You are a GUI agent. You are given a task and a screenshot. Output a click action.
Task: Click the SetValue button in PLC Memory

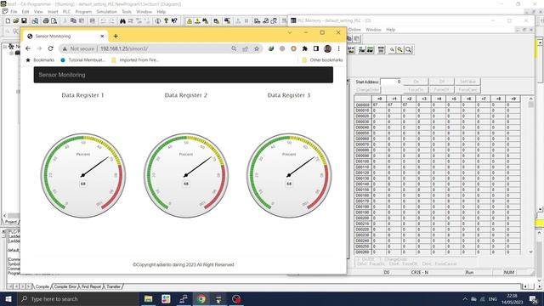click(x=467, y=82)
